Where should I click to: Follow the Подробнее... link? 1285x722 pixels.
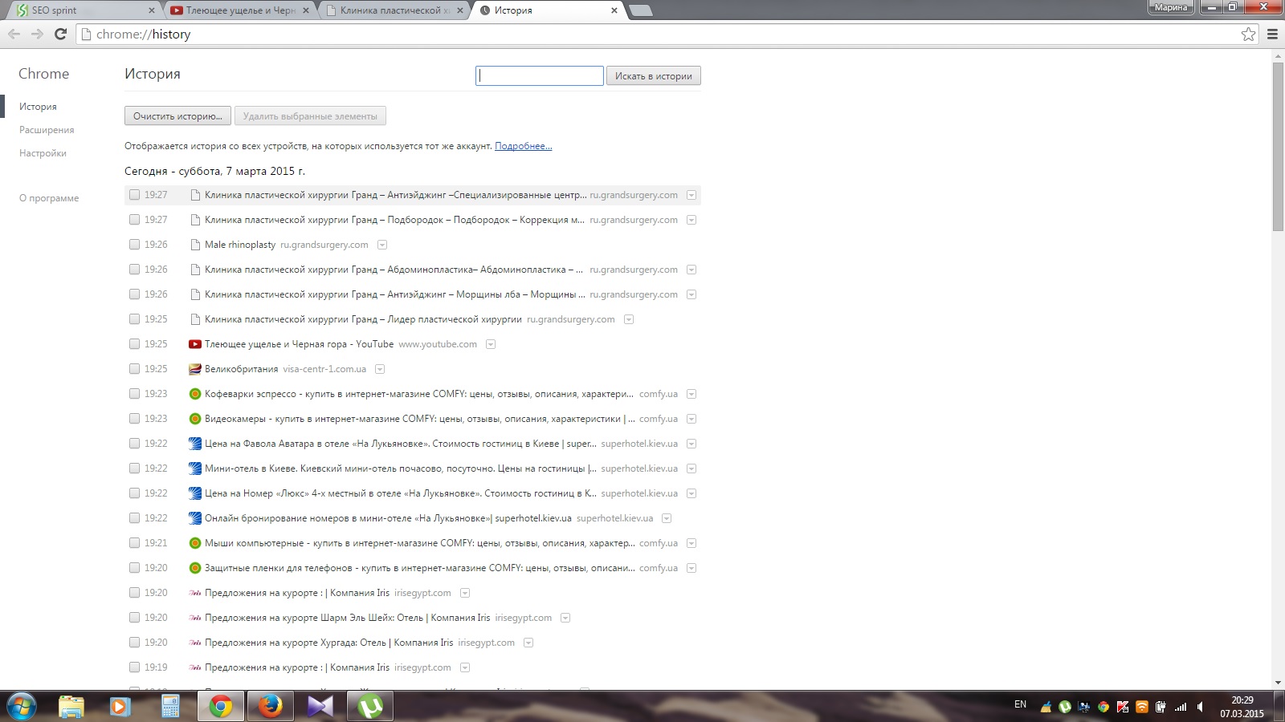pyautogui.click(x=523, y=146)
